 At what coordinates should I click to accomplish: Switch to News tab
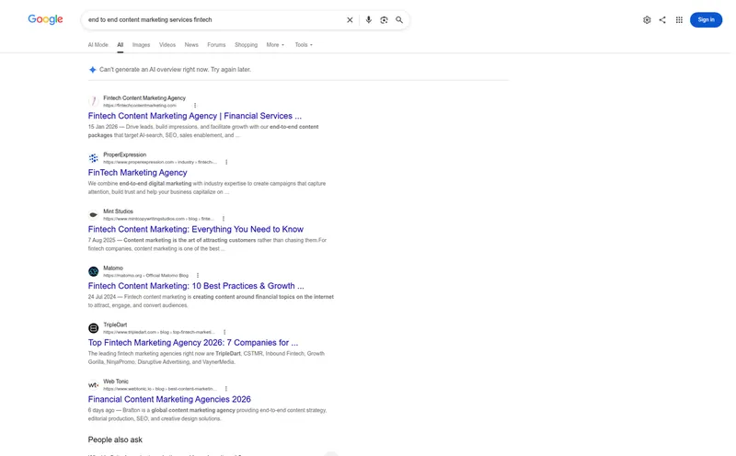tap(191, 45)
